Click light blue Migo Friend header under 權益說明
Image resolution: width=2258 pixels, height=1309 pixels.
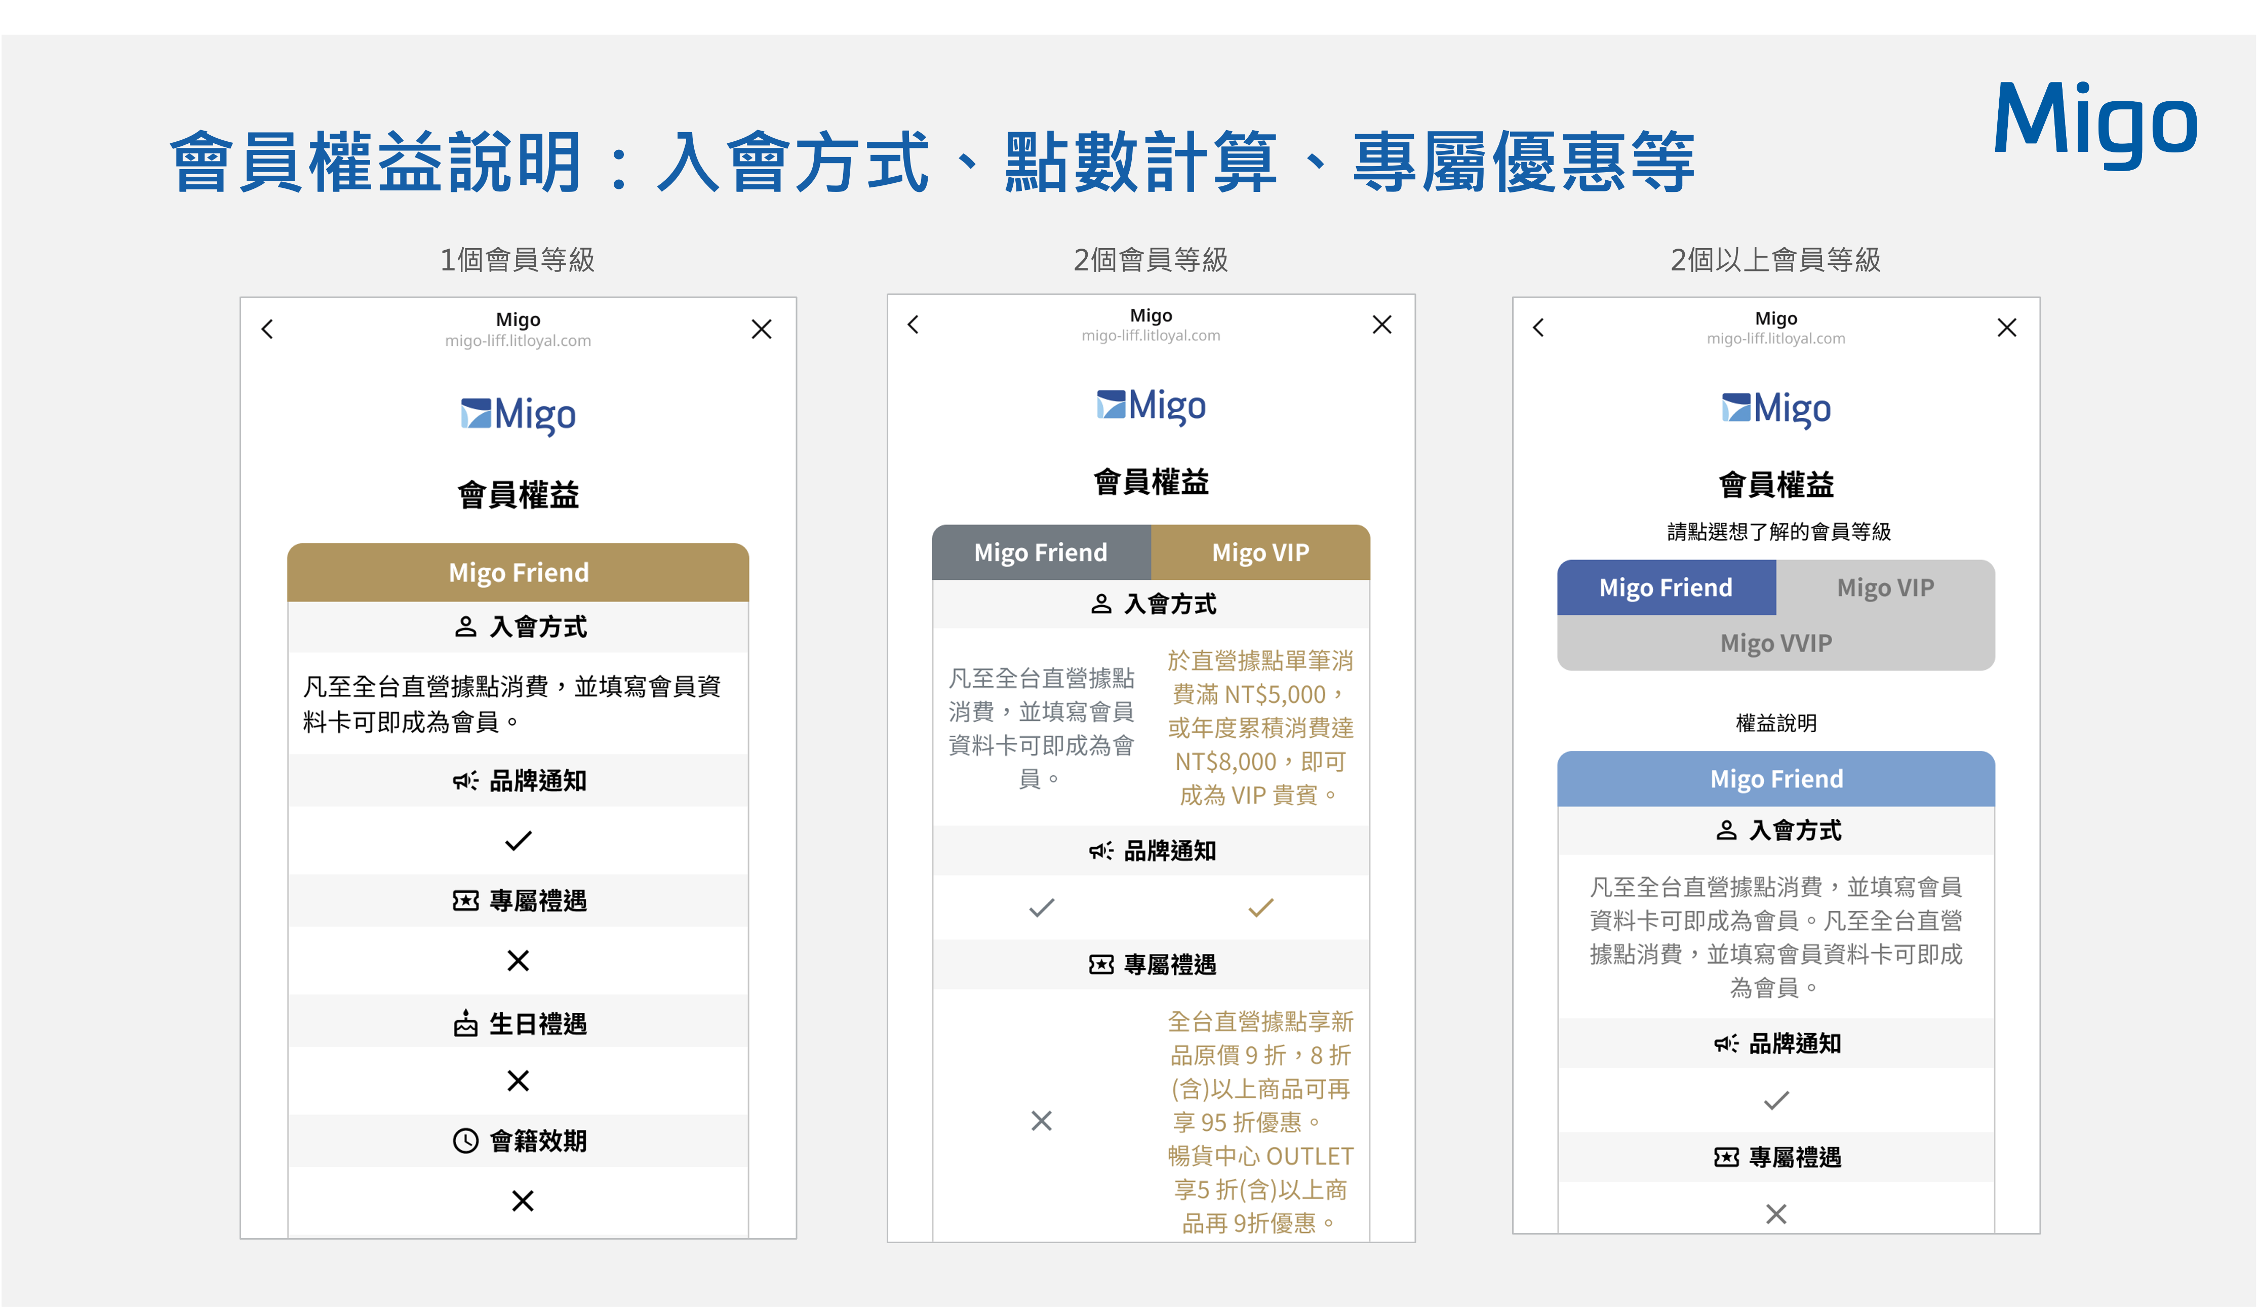point(1776,779)
